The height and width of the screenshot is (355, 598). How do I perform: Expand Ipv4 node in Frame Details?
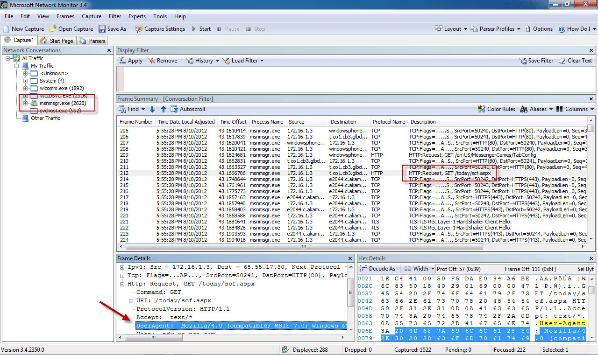(123, 267)
